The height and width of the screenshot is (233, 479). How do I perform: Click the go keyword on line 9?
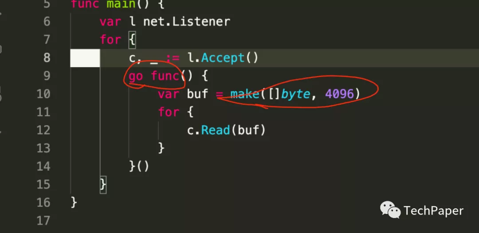pyautogui.click(x=136, y=76)
